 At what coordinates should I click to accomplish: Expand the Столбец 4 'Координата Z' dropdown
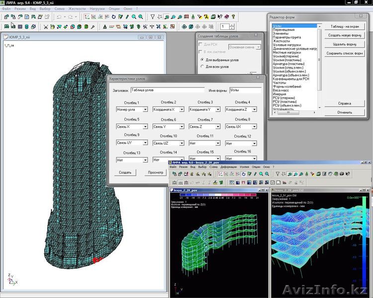[254, 110]
